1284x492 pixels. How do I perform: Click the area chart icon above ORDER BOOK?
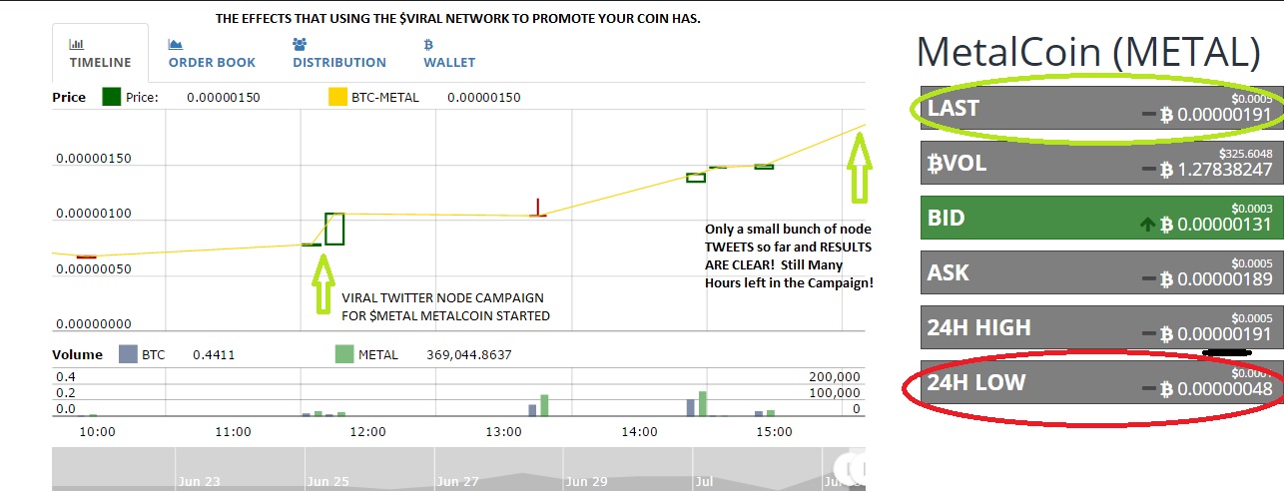point(176,45)
